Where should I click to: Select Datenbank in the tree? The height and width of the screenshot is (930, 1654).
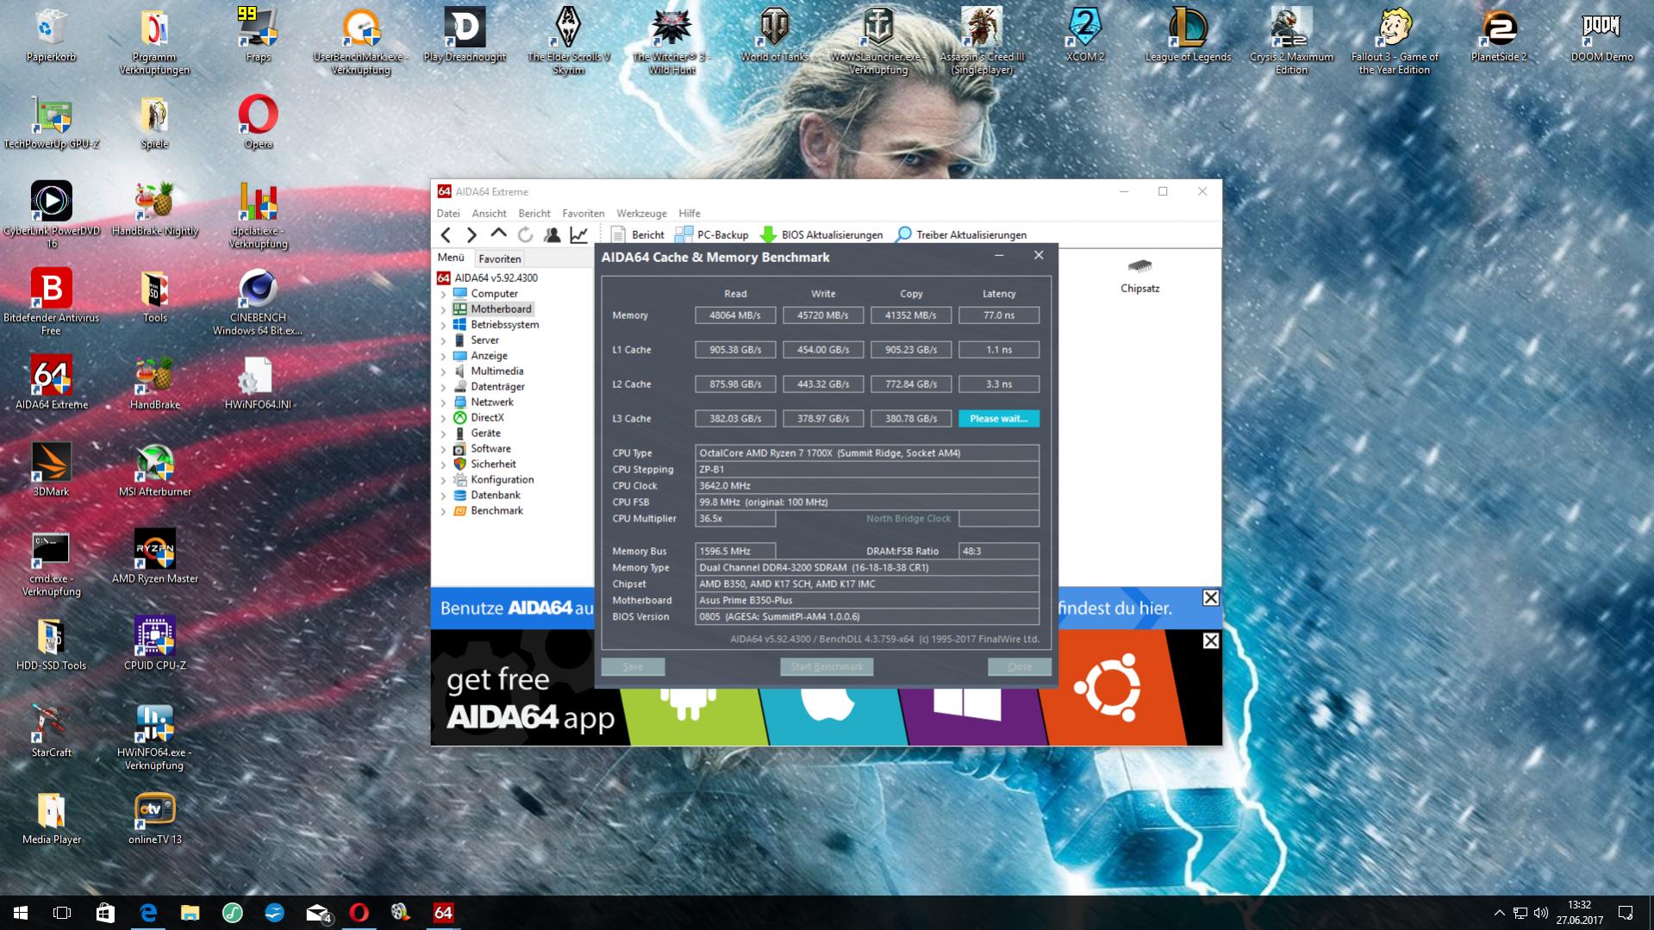(495, 495)
